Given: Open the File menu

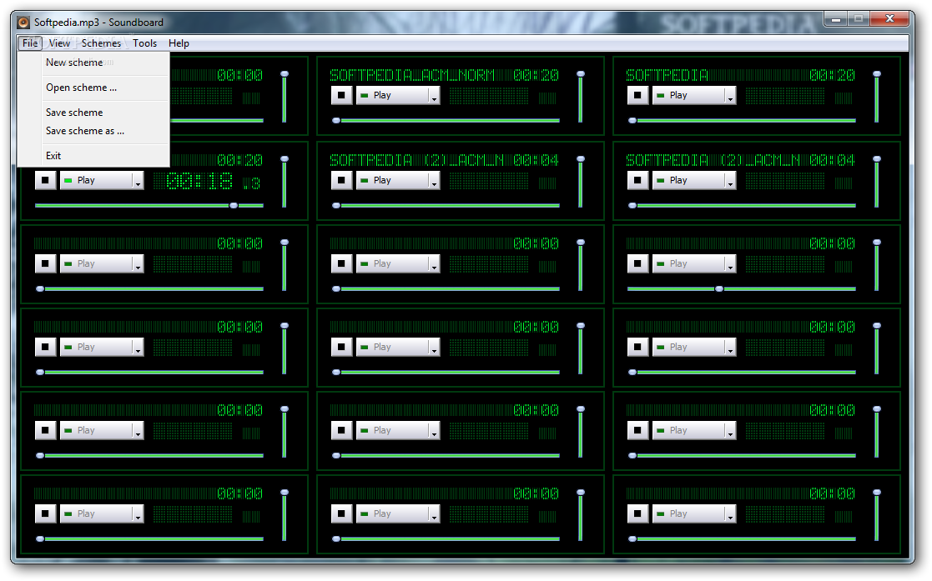Looking at the screenshot, I should click(30, 43).
